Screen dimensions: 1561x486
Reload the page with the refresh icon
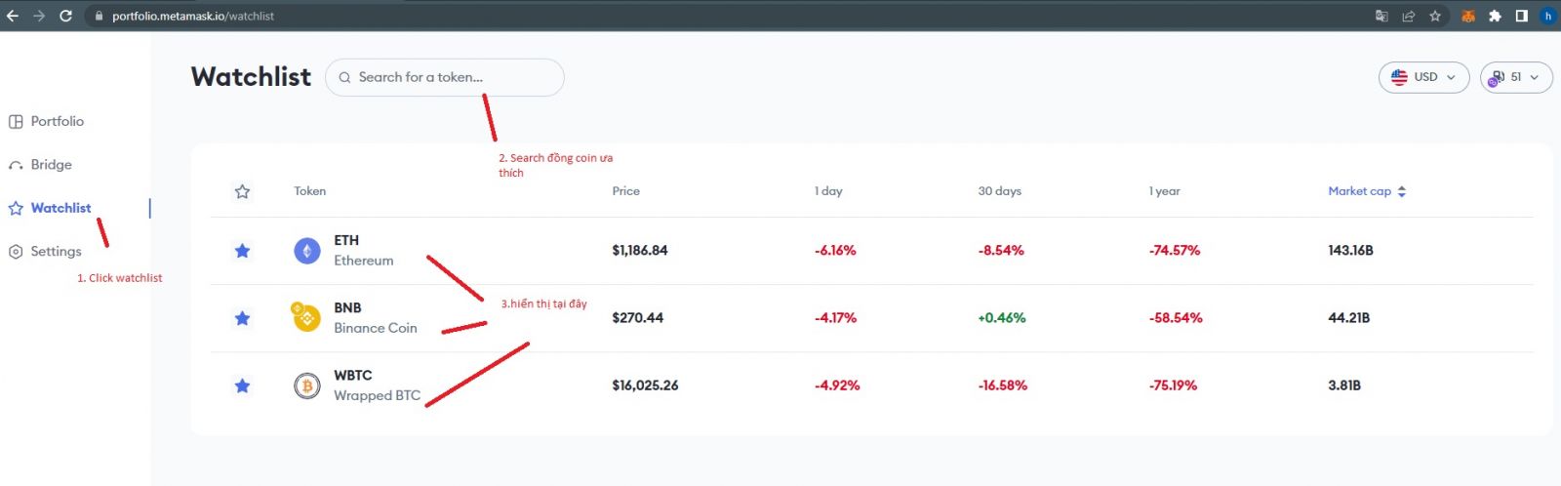coord(66,16)
